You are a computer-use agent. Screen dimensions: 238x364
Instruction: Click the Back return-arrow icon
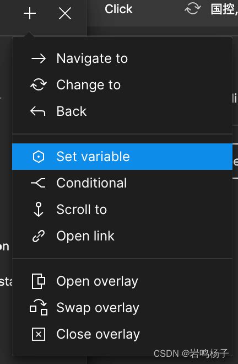[x=38, y=111]
